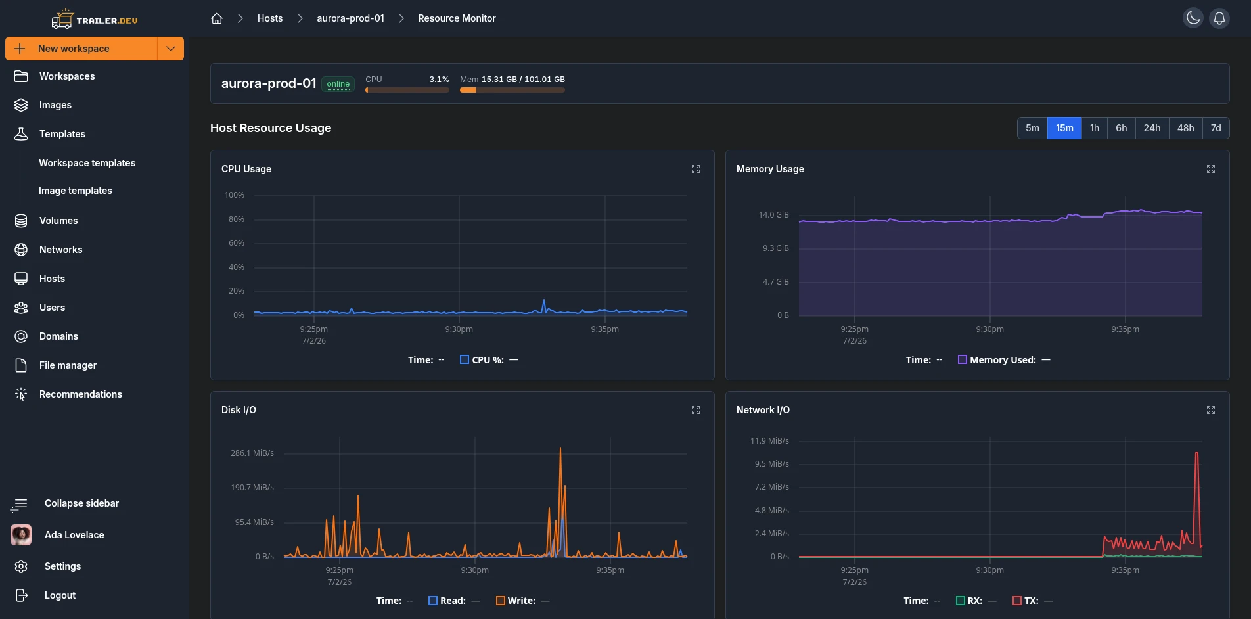Open Workspace templates submenu item
Screen dimensions: 1251x619
coord(87,163)
